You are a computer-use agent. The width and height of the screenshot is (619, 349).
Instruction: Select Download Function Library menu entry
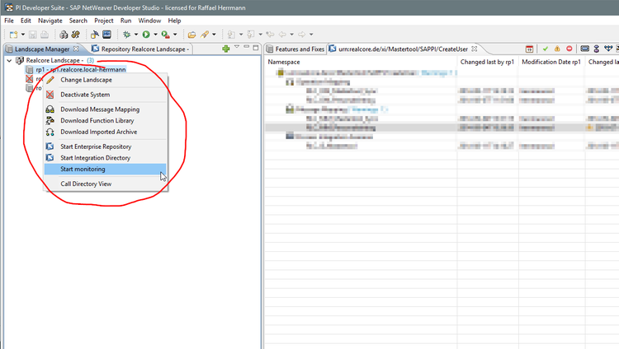(x=106, y=120)
